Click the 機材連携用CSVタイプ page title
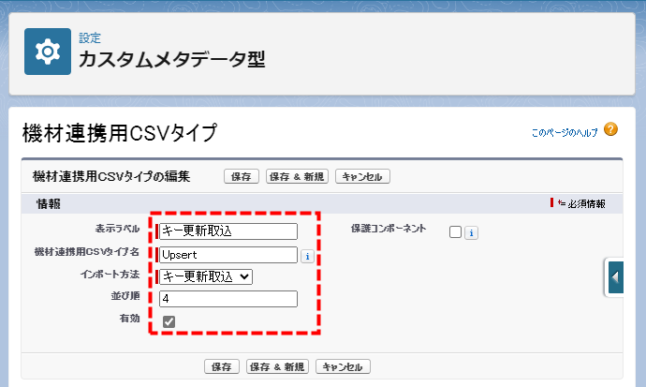The width and height of the screenshot is (646, 387). coord(119,134)
